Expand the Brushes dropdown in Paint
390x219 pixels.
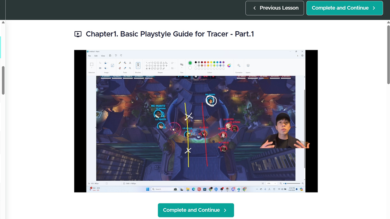coord(138,68)
